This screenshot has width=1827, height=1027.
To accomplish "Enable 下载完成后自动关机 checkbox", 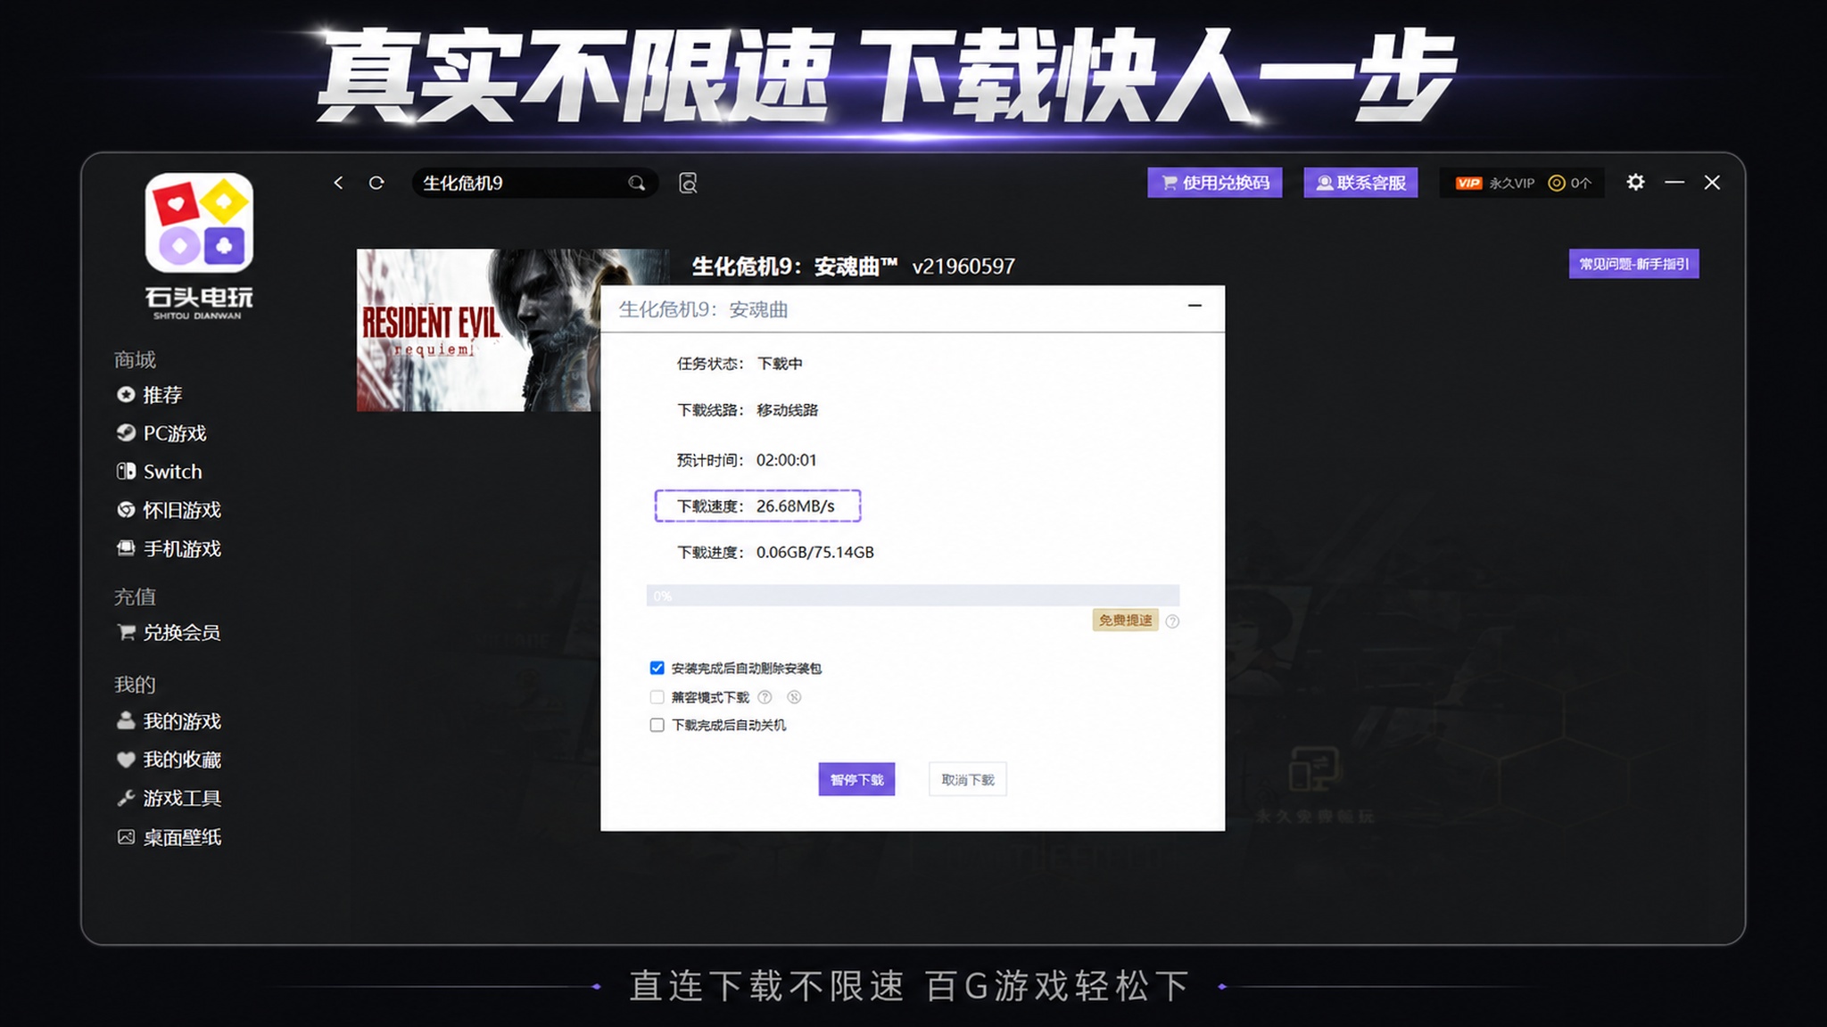I will pos(657,725).
